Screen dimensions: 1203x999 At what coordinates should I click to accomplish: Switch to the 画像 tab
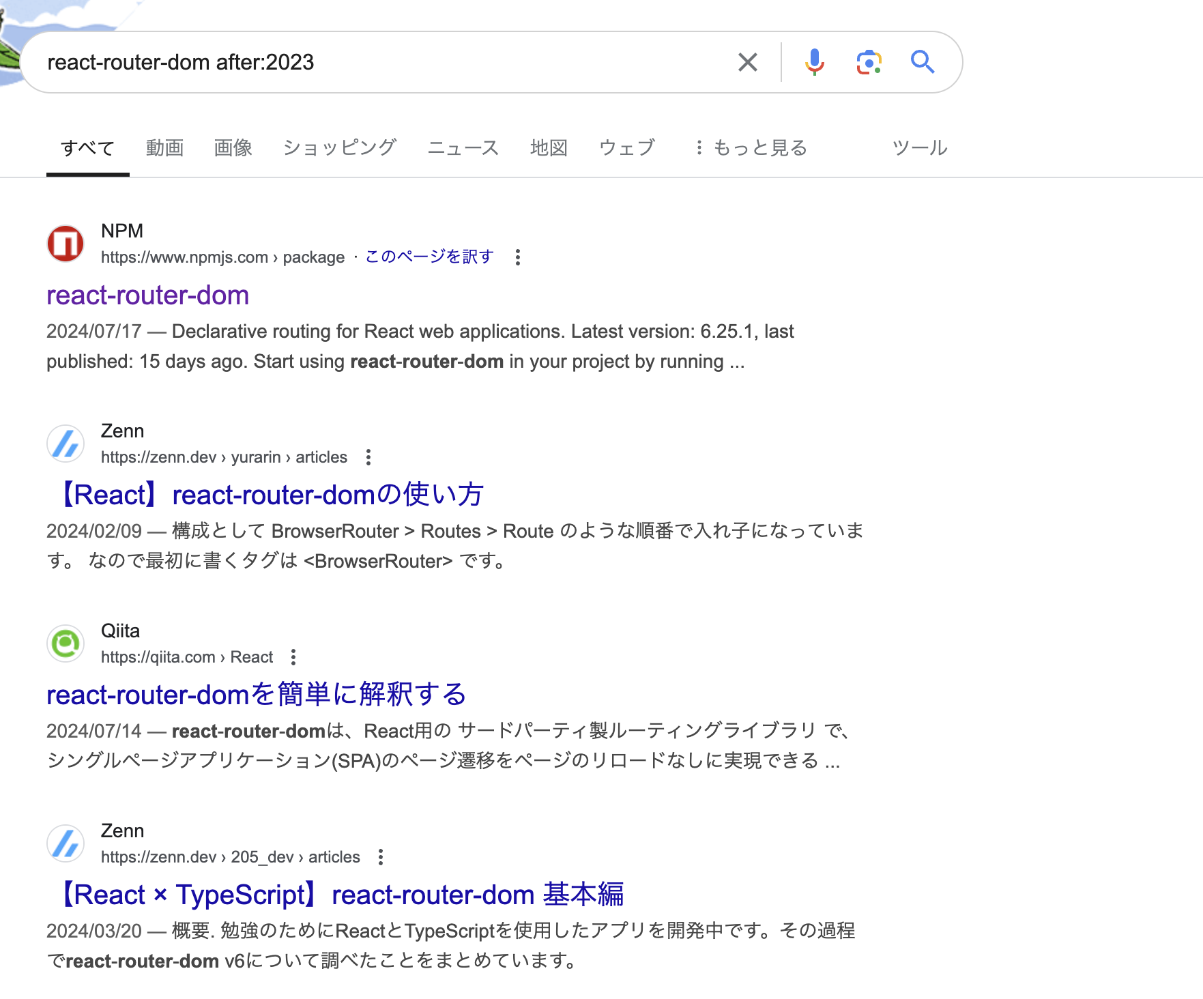(x=232, y=147)
